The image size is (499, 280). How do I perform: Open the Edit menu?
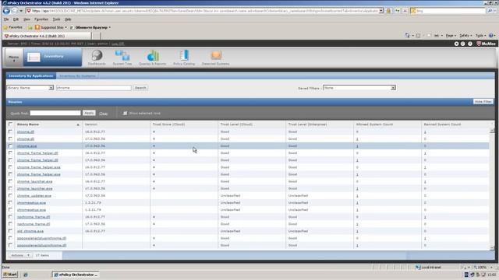(x=16, y=19)
